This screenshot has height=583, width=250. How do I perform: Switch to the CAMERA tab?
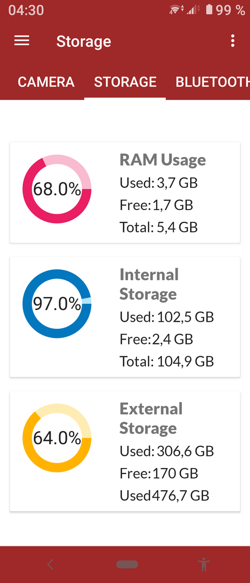pyautogui.click(x=46, y=82)
